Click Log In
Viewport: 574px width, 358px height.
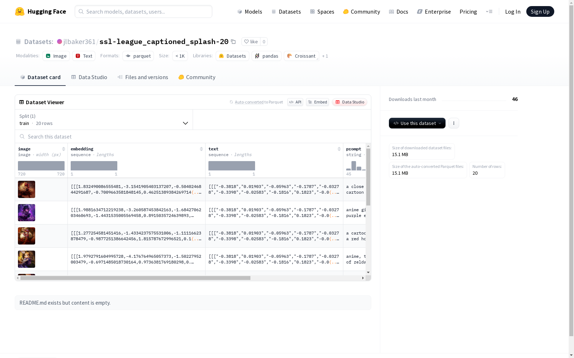[513, 11]
